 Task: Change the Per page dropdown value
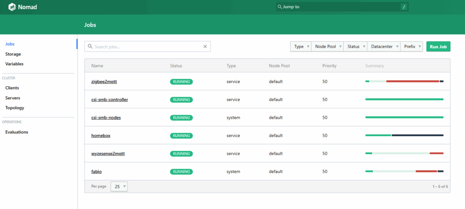tap(119, 186)
